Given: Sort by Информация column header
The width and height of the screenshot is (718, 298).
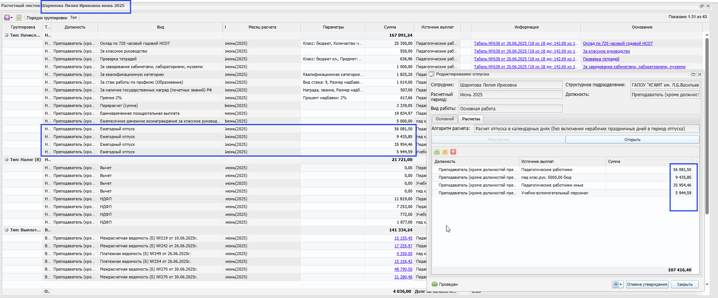Looking at the screenshot, I should tap(526, 27).
